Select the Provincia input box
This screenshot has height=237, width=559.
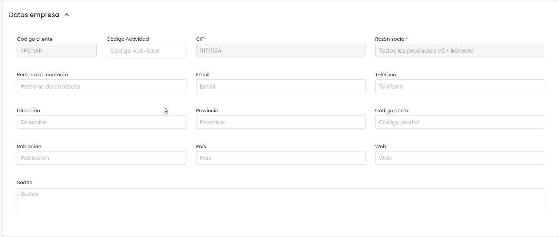tap(280, 122)
